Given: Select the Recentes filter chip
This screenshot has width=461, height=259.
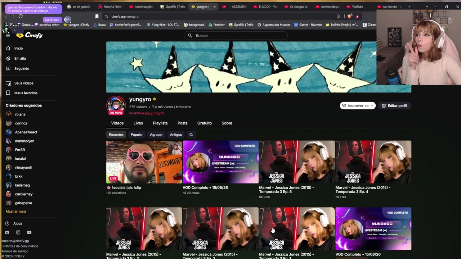Looking at the screenshot, I should point(116,135).
